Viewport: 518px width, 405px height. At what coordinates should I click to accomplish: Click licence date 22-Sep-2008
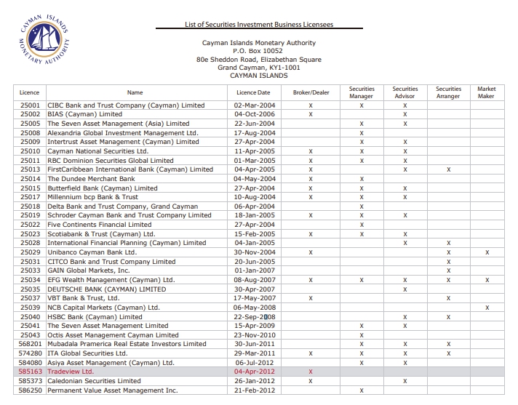click(x=255, y=317)
